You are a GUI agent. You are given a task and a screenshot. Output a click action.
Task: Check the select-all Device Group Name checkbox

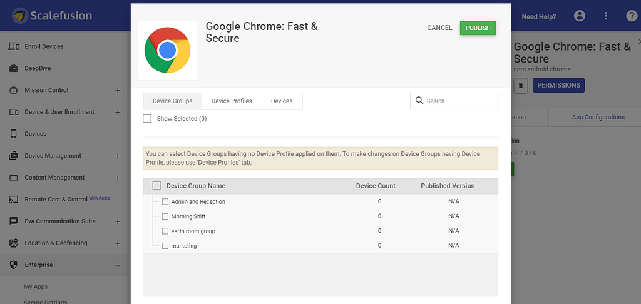(156, 186)
